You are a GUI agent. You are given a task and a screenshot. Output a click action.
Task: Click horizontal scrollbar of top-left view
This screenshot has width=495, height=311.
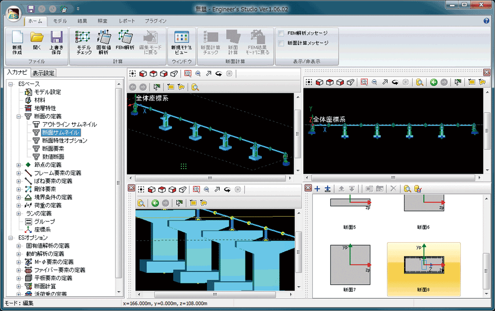point(210,178)
